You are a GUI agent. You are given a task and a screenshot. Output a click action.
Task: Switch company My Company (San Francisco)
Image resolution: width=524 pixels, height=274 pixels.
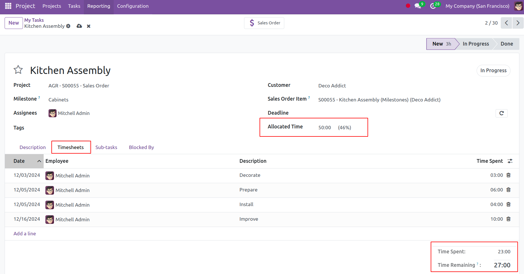(477, 6)
